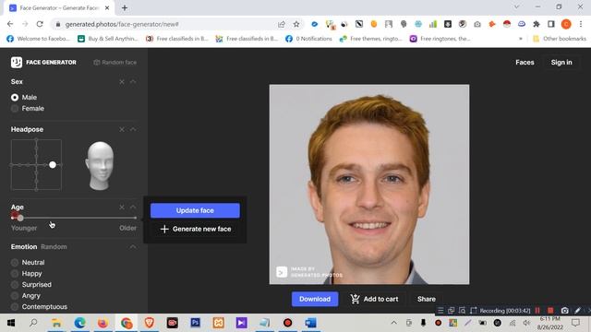Switch to the Face Generator browser tab
The image size is (591, 332).
pos(59,8)
